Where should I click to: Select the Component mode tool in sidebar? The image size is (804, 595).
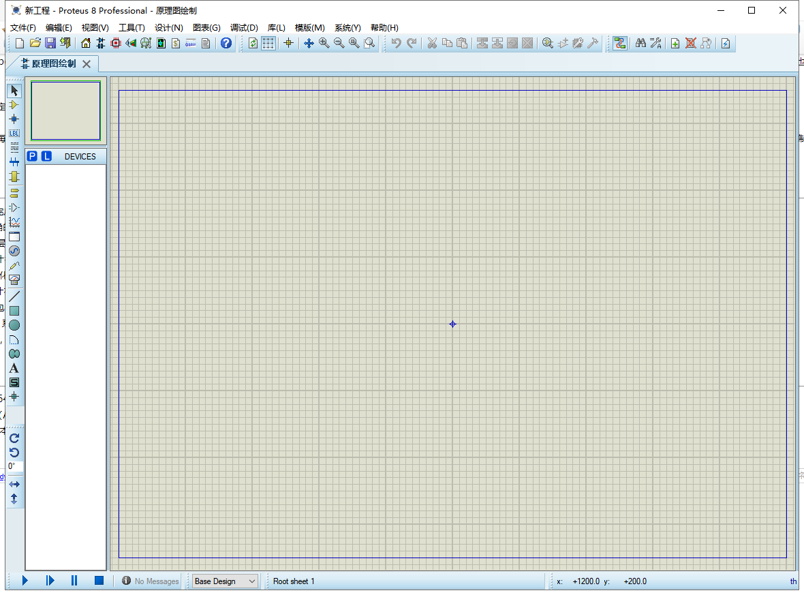[x=14, y=105]
